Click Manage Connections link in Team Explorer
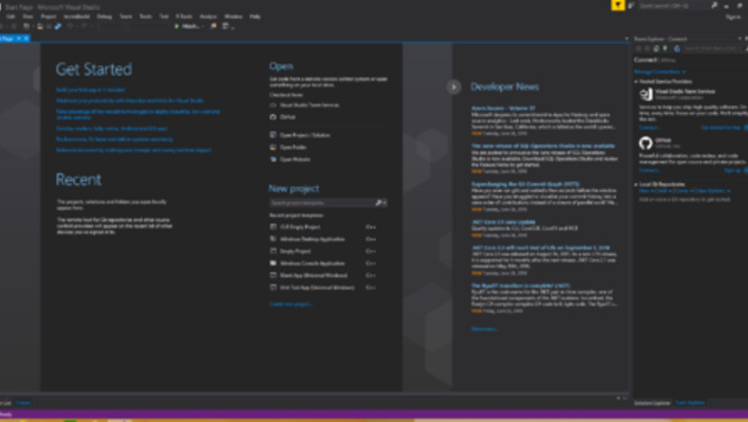 pyautogui.click(x=656, y=71)
